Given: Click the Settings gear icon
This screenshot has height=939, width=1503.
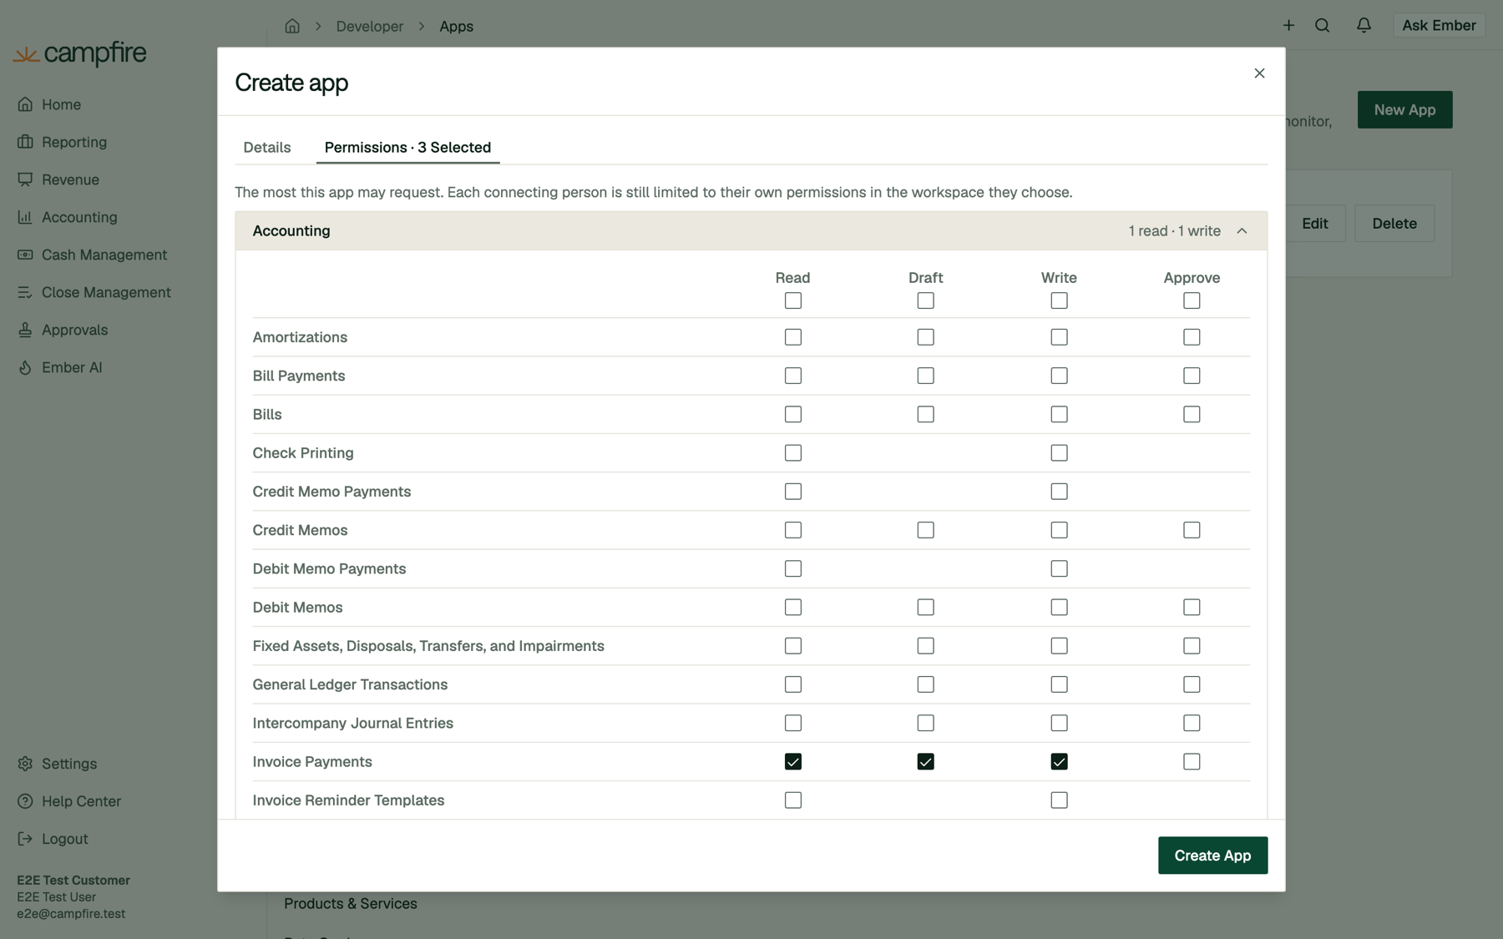Looking at the screenshot, I should click(x=25, y=764).
